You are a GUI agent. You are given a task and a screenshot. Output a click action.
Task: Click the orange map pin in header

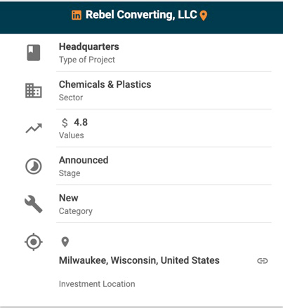pyautogui.click(x=204, y=15)
